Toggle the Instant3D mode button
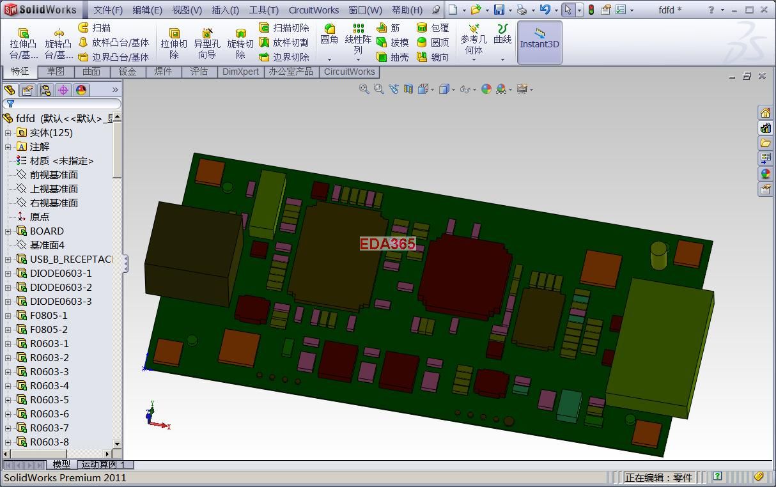The image size is (776, 487). pyautogui.click(x=539, y=42)
